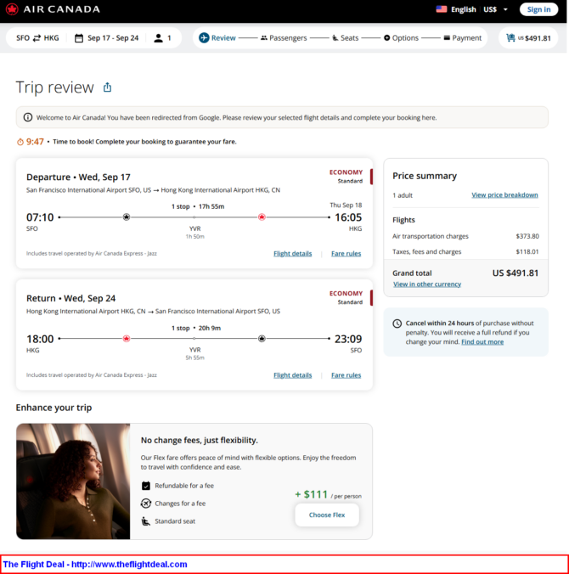Select the Review step label
Image resolution: width=569 pixels, height=574 pixels.
point(223,38)
